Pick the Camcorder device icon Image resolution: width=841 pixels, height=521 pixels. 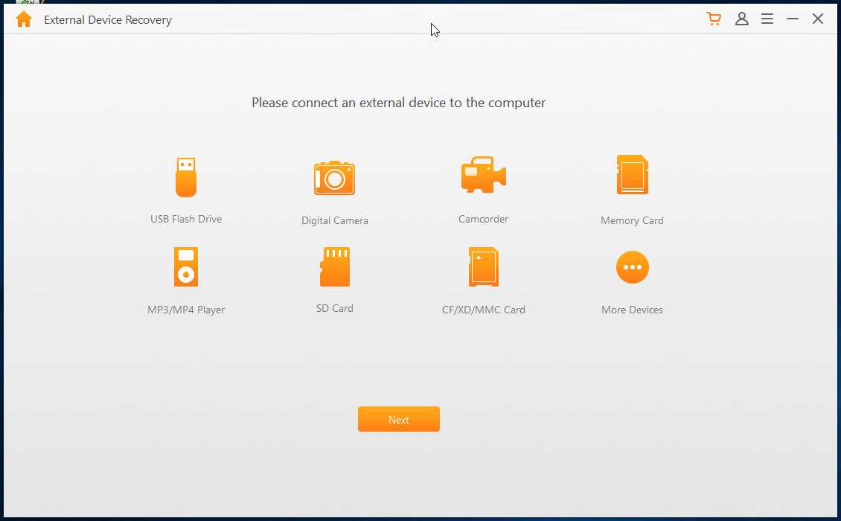[x=483, y=176]
